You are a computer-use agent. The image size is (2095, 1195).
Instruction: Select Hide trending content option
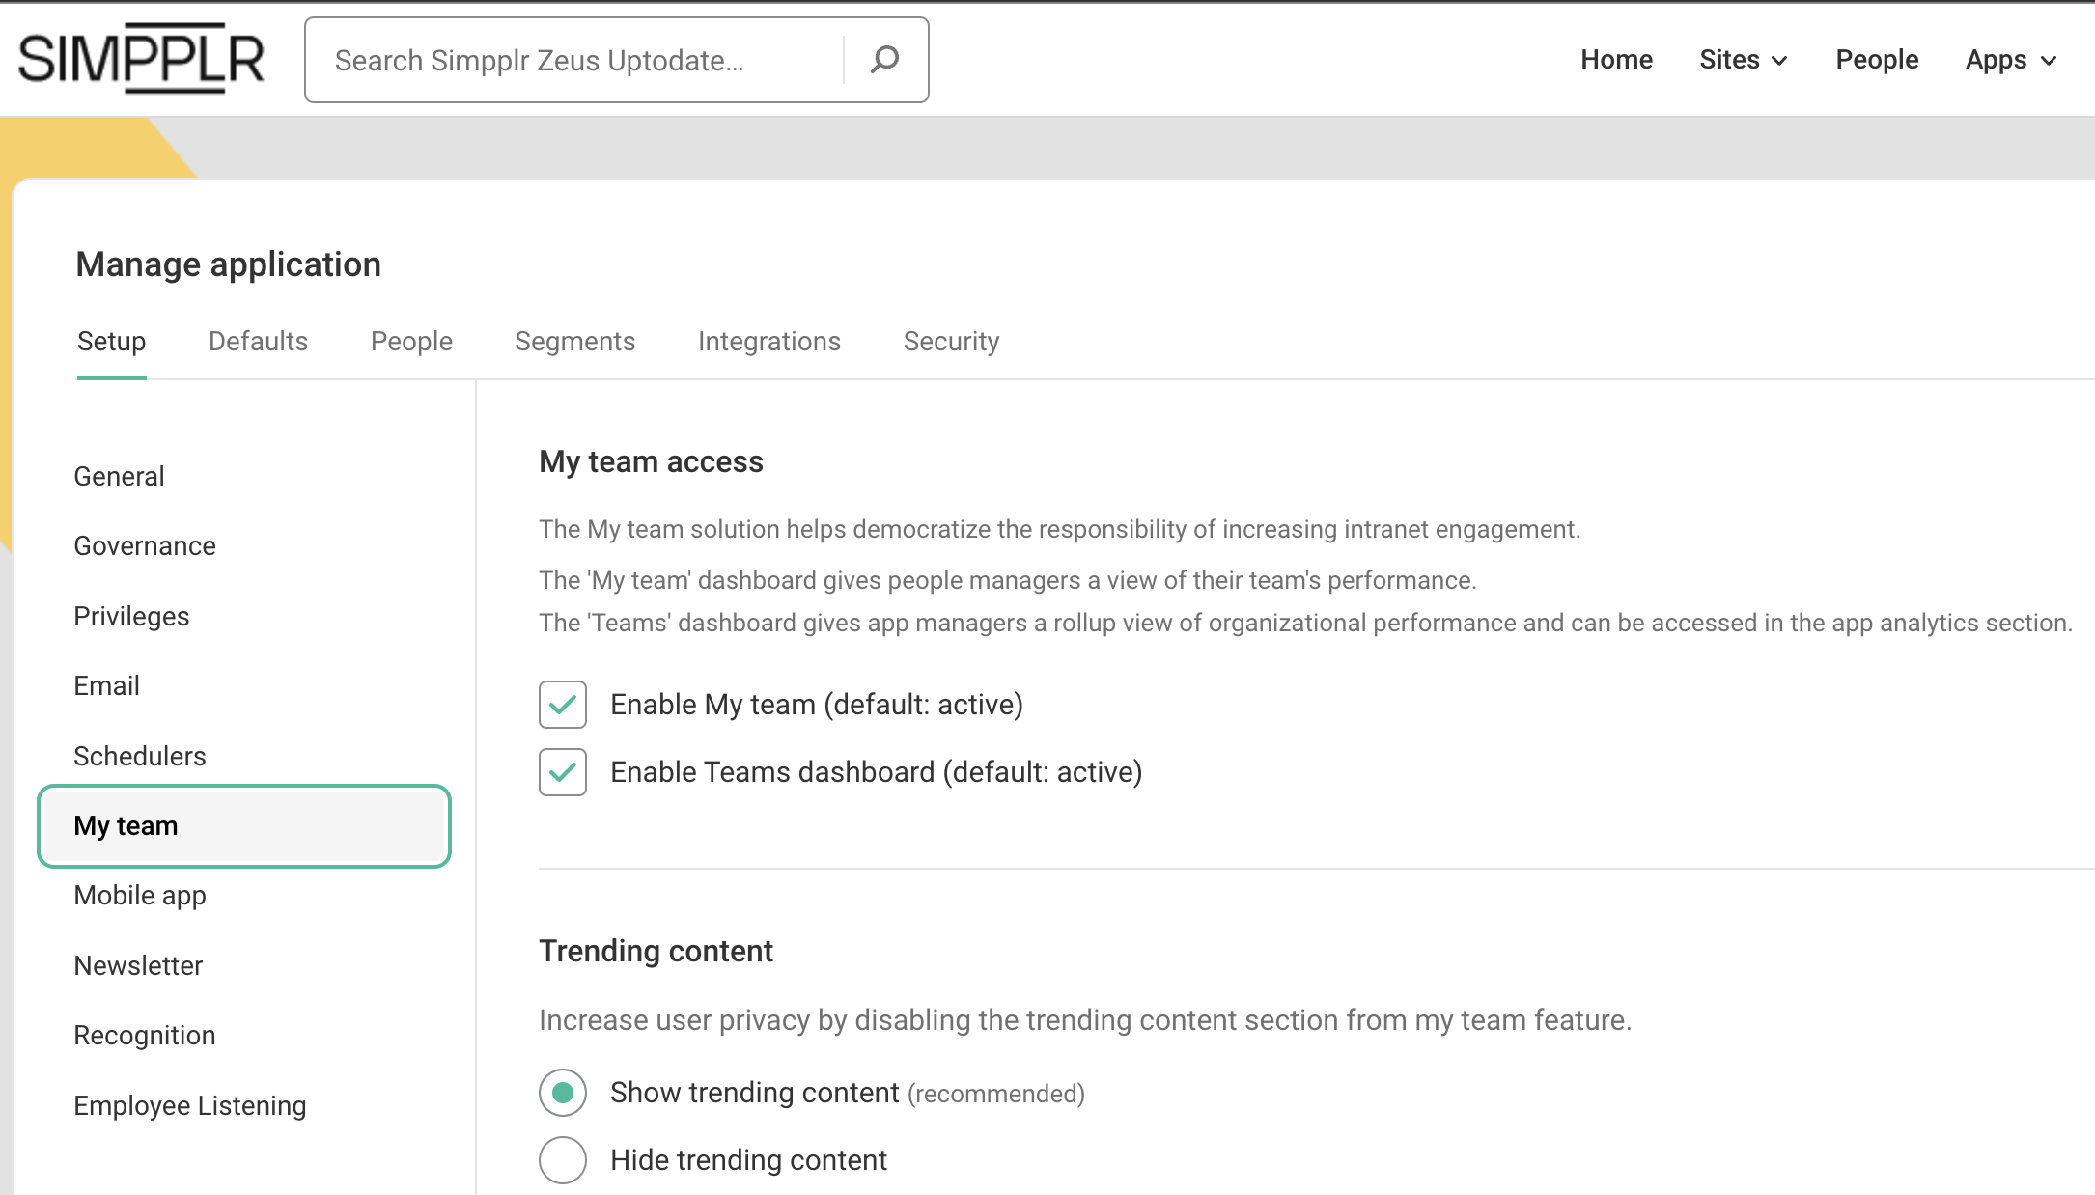(x=563, y=1160)
